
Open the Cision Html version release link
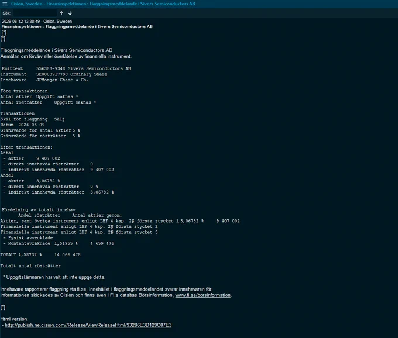(88, 325)
